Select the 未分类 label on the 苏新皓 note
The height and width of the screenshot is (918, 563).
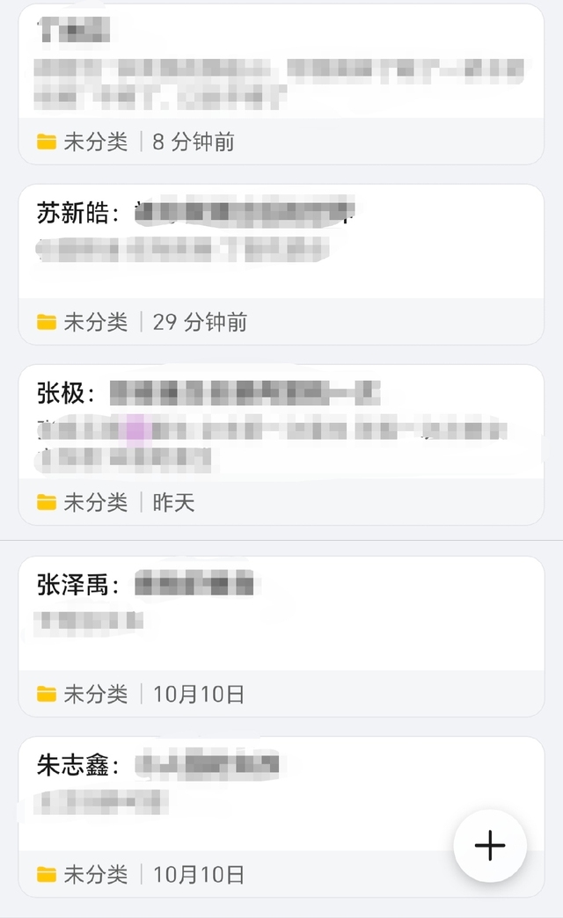point(95,323)
